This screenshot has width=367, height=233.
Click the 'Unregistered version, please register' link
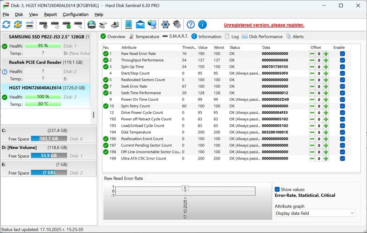(264, 25)
